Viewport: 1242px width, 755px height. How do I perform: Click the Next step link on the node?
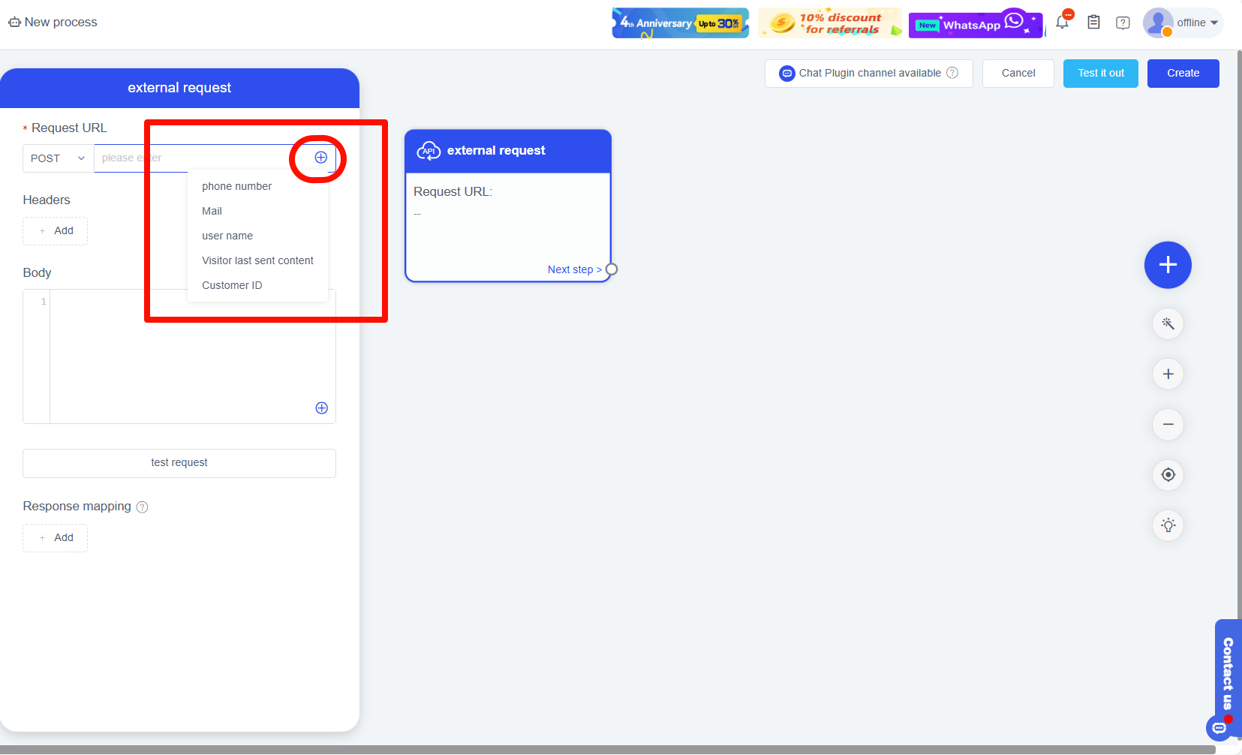[x=574, y=269]
